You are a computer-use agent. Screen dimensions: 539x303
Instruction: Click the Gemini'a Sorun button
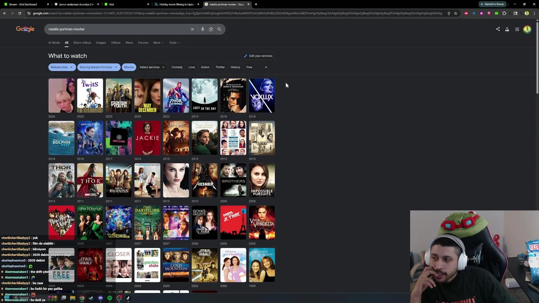click(492, 4)
